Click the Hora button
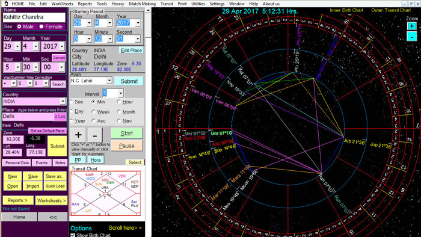This screenshot has height=237, width=421. (x=96, y=160)
